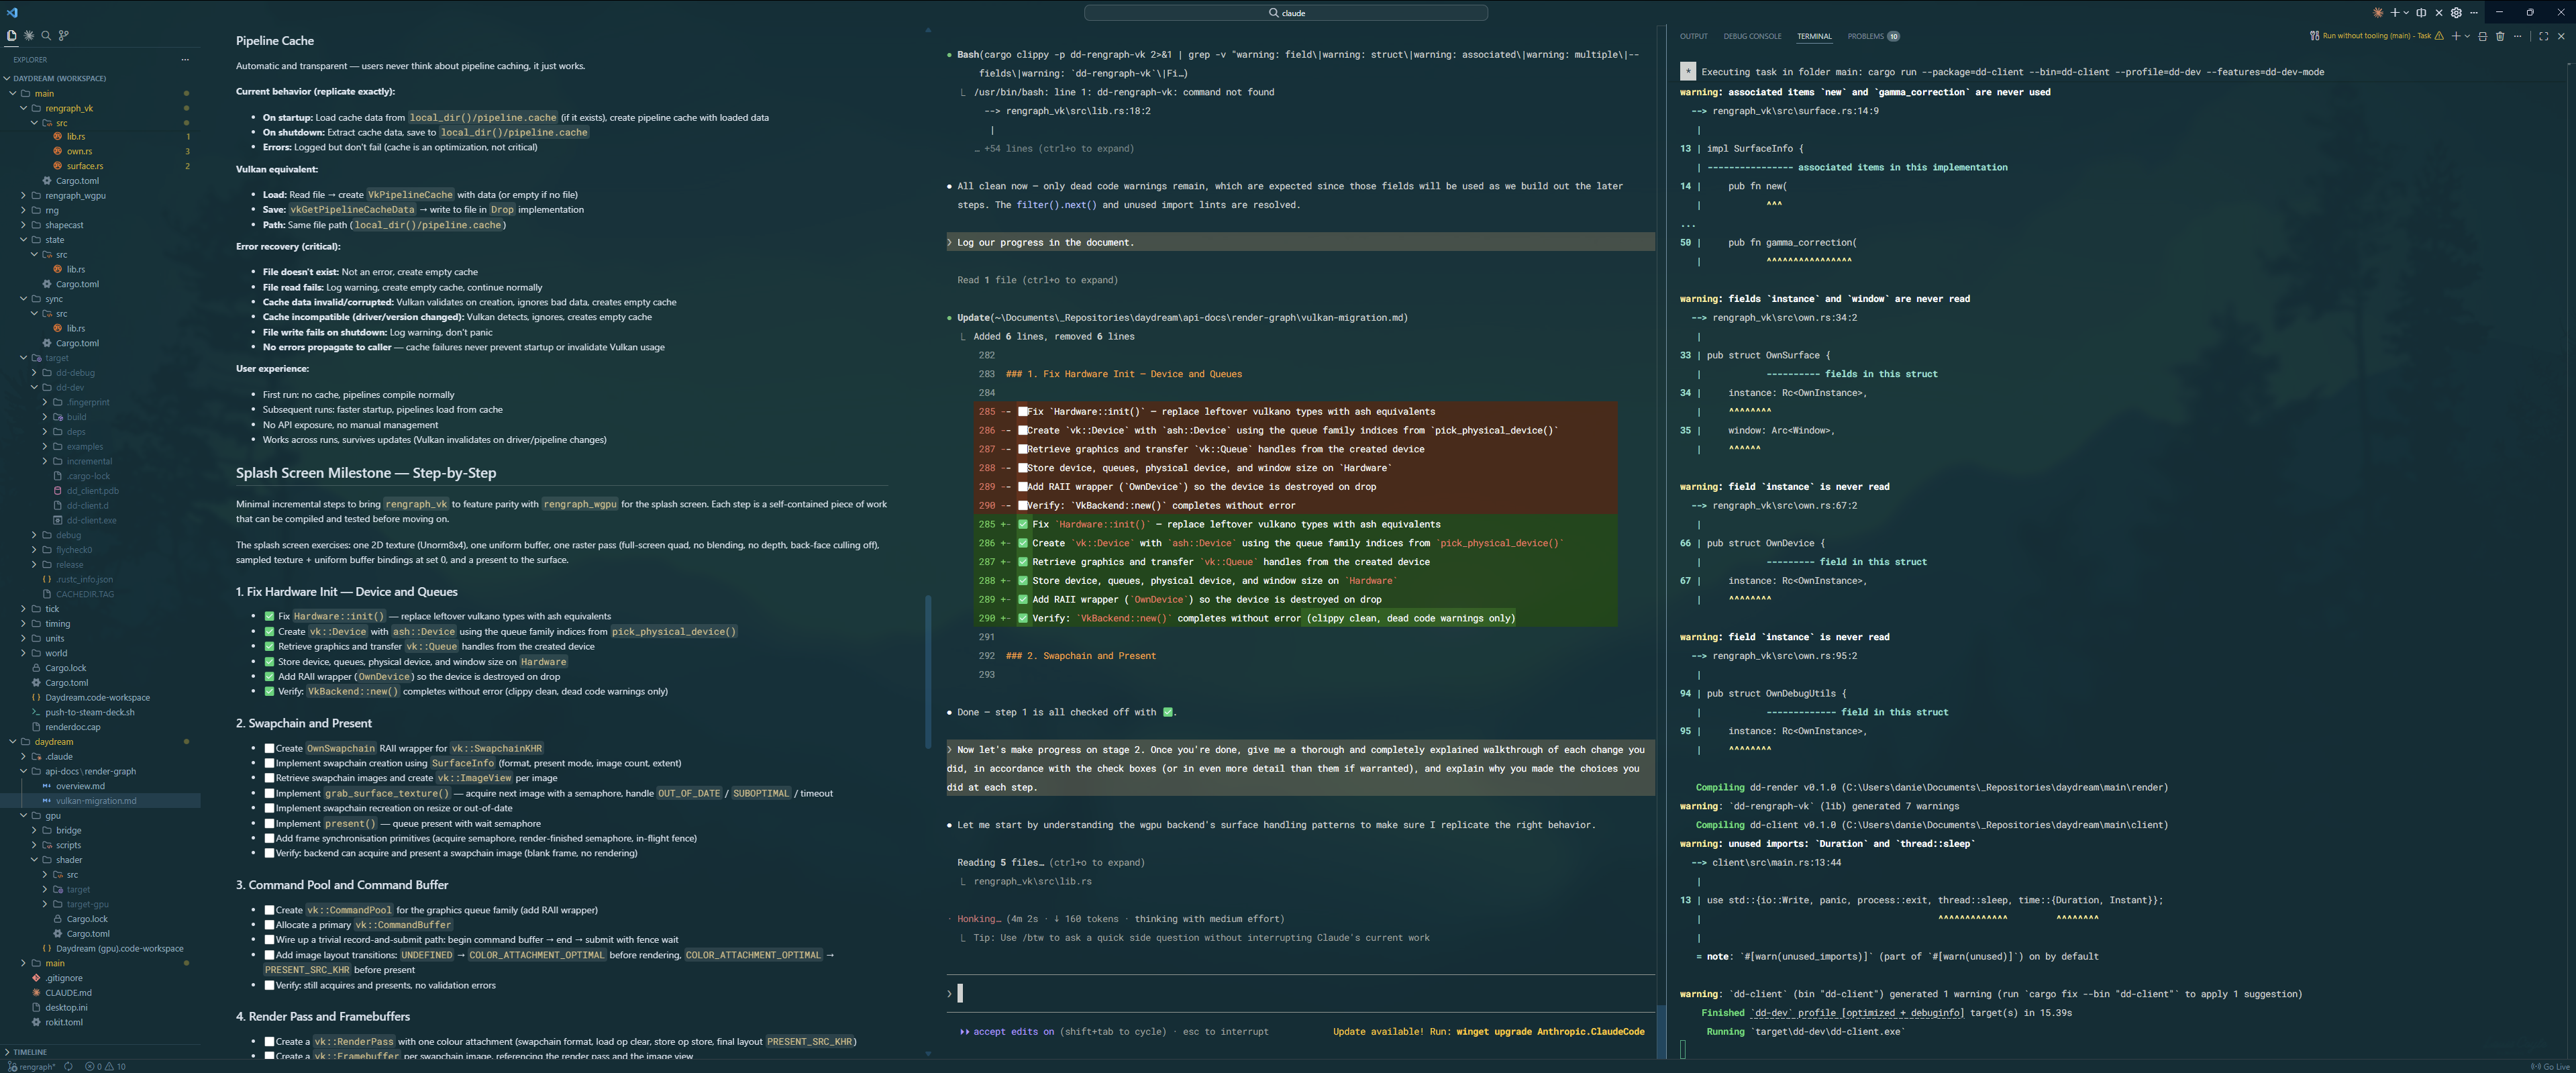Maximize the panel size icon
This screenshot has height=1073, width=2576.
[2543, 36]
